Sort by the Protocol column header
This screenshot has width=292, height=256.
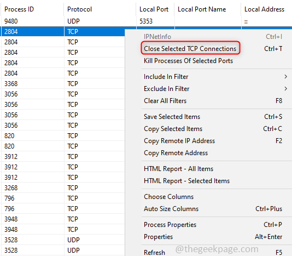coord(100,9)
